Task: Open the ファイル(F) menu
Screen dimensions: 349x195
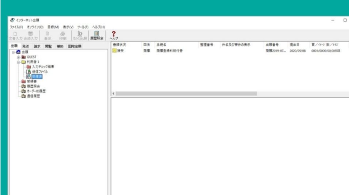Action: pyautogui.click(x=16, y=27)
